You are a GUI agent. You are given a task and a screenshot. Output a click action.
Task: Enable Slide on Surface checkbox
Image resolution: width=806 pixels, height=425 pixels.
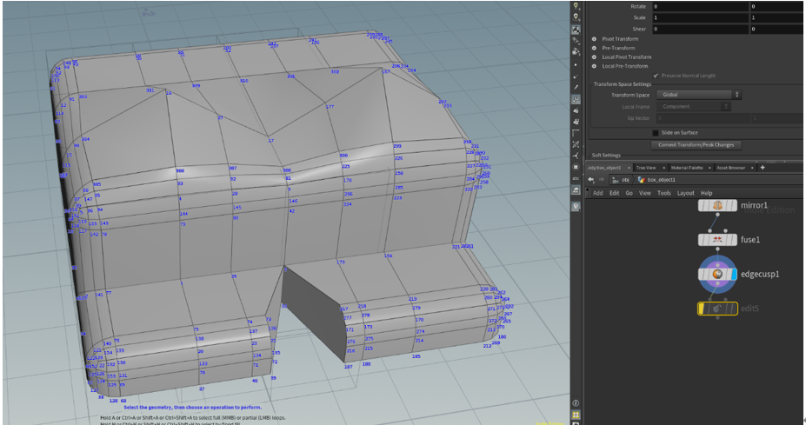pos(655,133)
